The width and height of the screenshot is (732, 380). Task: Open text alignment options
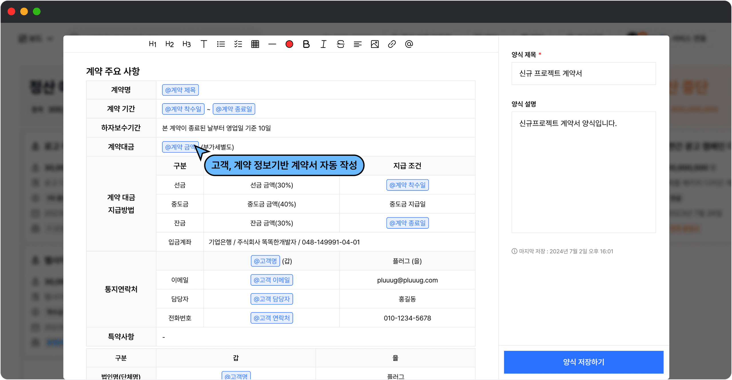pyautogui.click(x=357, y=44)
